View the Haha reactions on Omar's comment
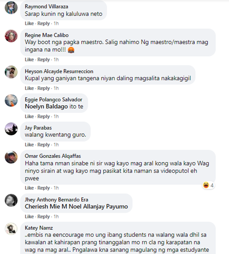The height and width of the screenshot is (254, 229). 209,185
